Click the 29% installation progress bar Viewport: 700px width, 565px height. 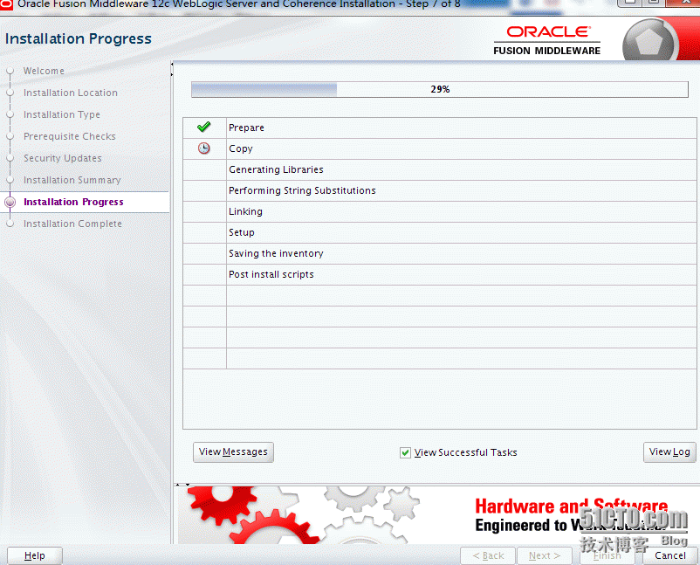(x=440, y=89)
